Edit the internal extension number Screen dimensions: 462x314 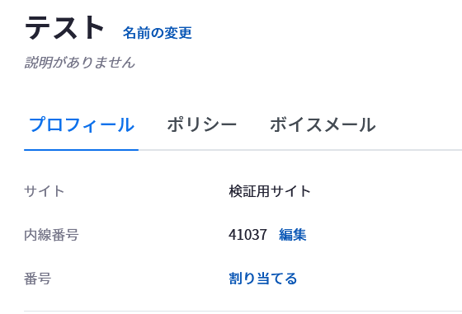(293, 235)
